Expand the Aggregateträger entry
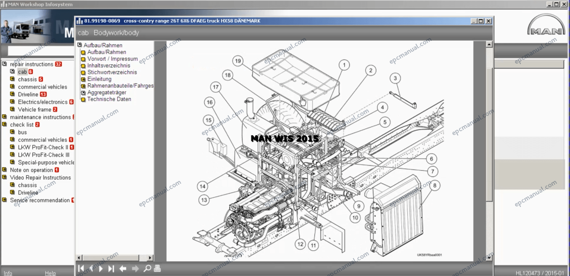The image size is (570, 276). pyautogui.click(x=83, y=92)
